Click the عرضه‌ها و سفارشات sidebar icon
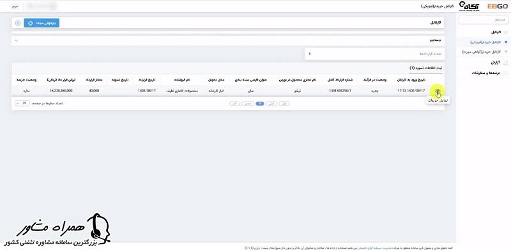The width and height of the screenshot is (511, 250). [506, 73]
